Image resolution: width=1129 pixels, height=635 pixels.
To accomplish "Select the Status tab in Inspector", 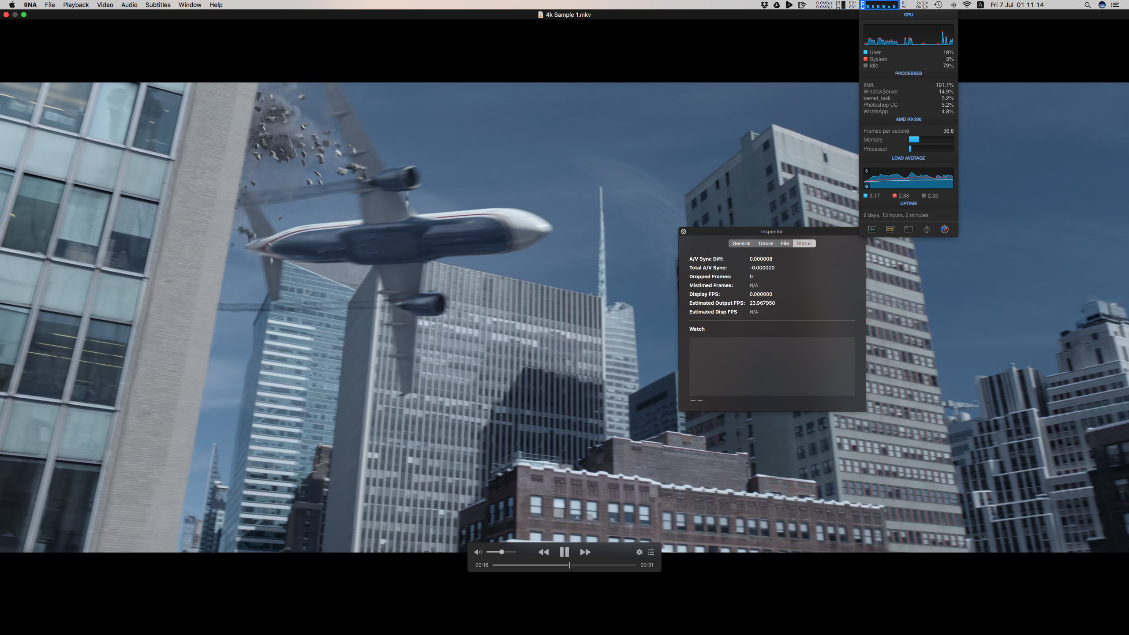I will [x=804, y=243].
